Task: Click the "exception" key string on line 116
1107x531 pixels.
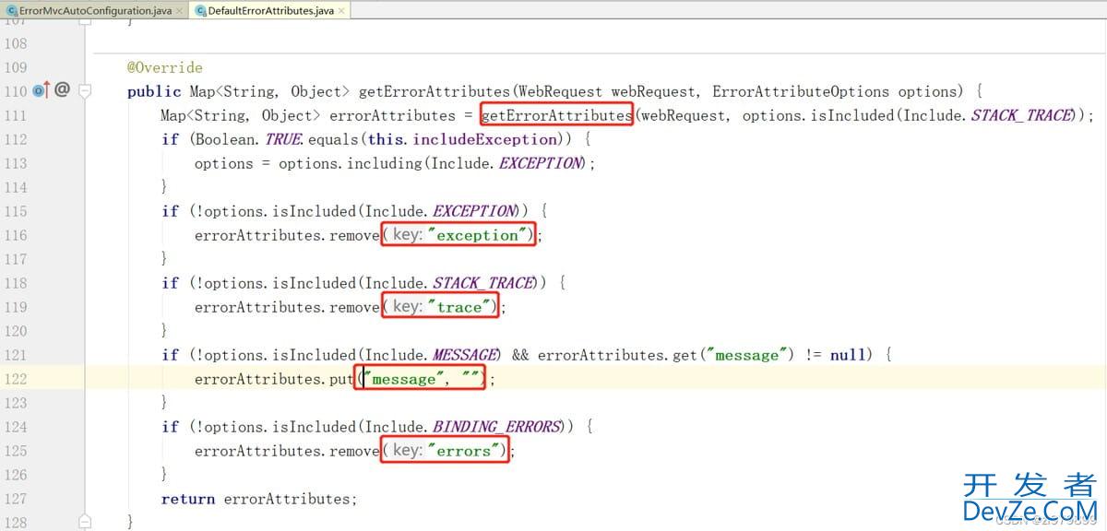Action: (x=477, y=235)
